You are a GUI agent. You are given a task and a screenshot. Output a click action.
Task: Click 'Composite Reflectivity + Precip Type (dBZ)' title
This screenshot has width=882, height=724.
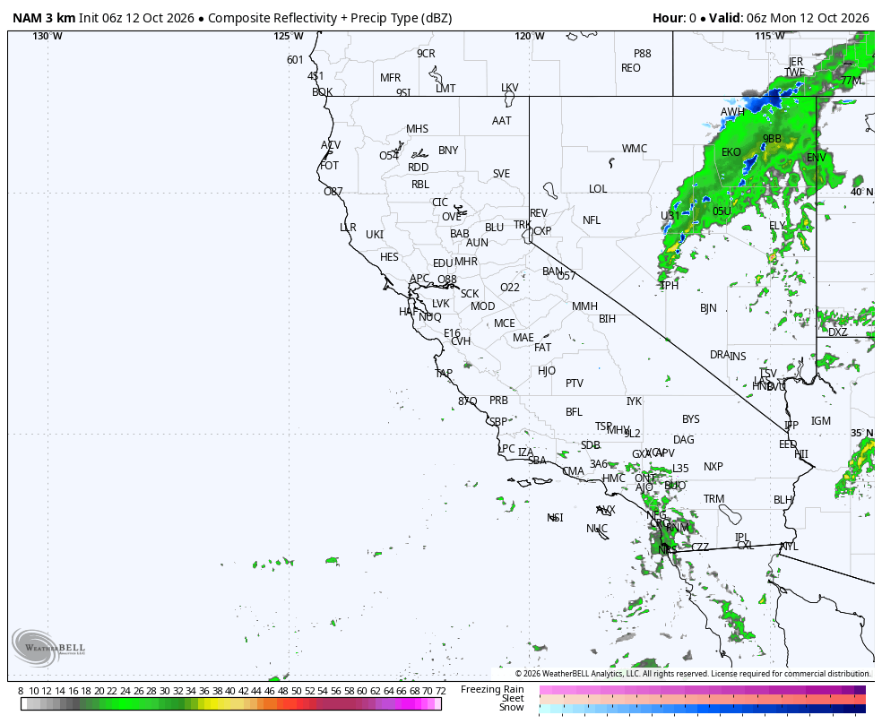point(330,18)
